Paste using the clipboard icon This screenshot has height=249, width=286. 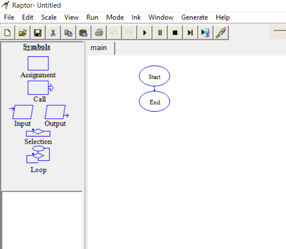(84, 33)
